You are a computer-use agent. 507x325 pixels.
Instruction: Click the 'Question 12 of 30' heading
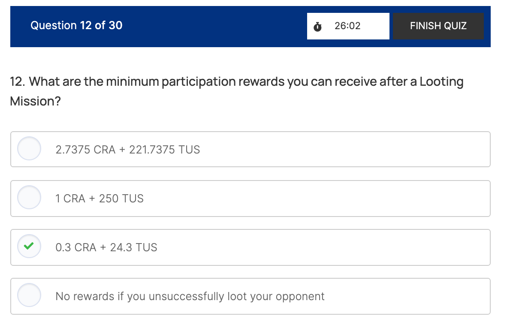(x=76, y=26)
